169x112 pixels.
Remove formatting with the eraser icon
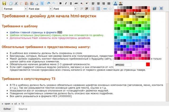click(x=37, y=3)
